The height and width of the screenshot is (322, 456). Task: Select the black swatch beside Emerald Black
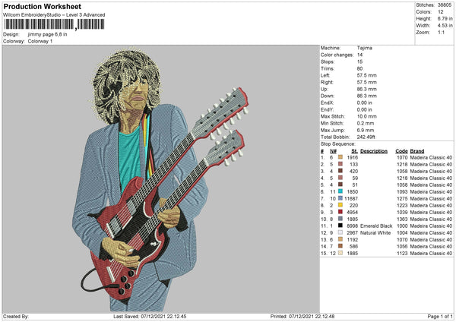point(340,226)
